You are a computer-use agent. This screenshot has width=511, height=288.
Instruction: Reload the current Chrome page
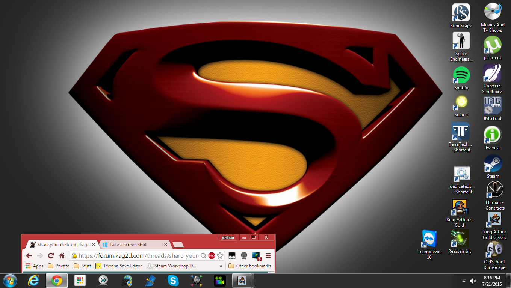pyautogui.click(x=51, y=256)
